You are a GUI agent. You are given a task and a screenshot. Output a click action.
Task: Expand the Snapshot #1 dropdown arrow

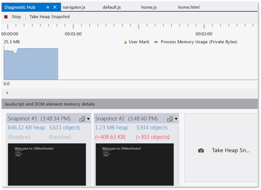coord(89,119)
